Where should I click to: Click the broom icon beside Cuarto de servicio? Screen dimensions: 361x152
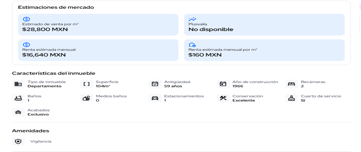click(x=291, y=98)
